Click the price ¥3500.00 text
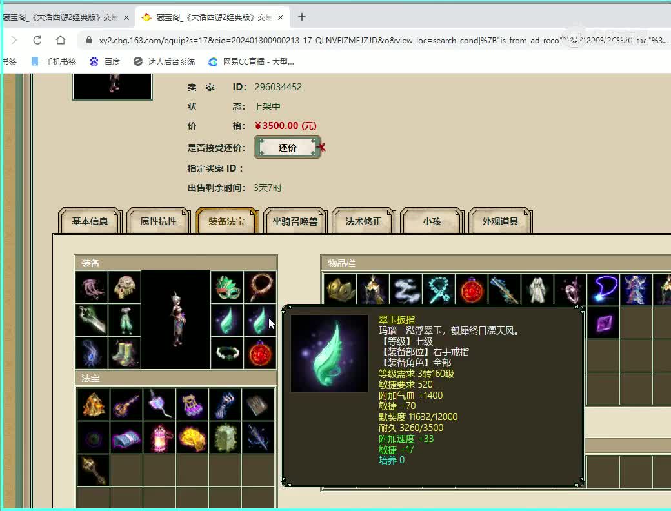This screenshot has width=671, height=511. 285,126
